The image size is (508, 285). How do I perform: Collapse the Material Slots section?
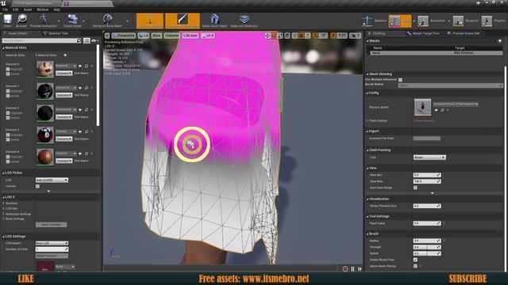click(3, 47)
